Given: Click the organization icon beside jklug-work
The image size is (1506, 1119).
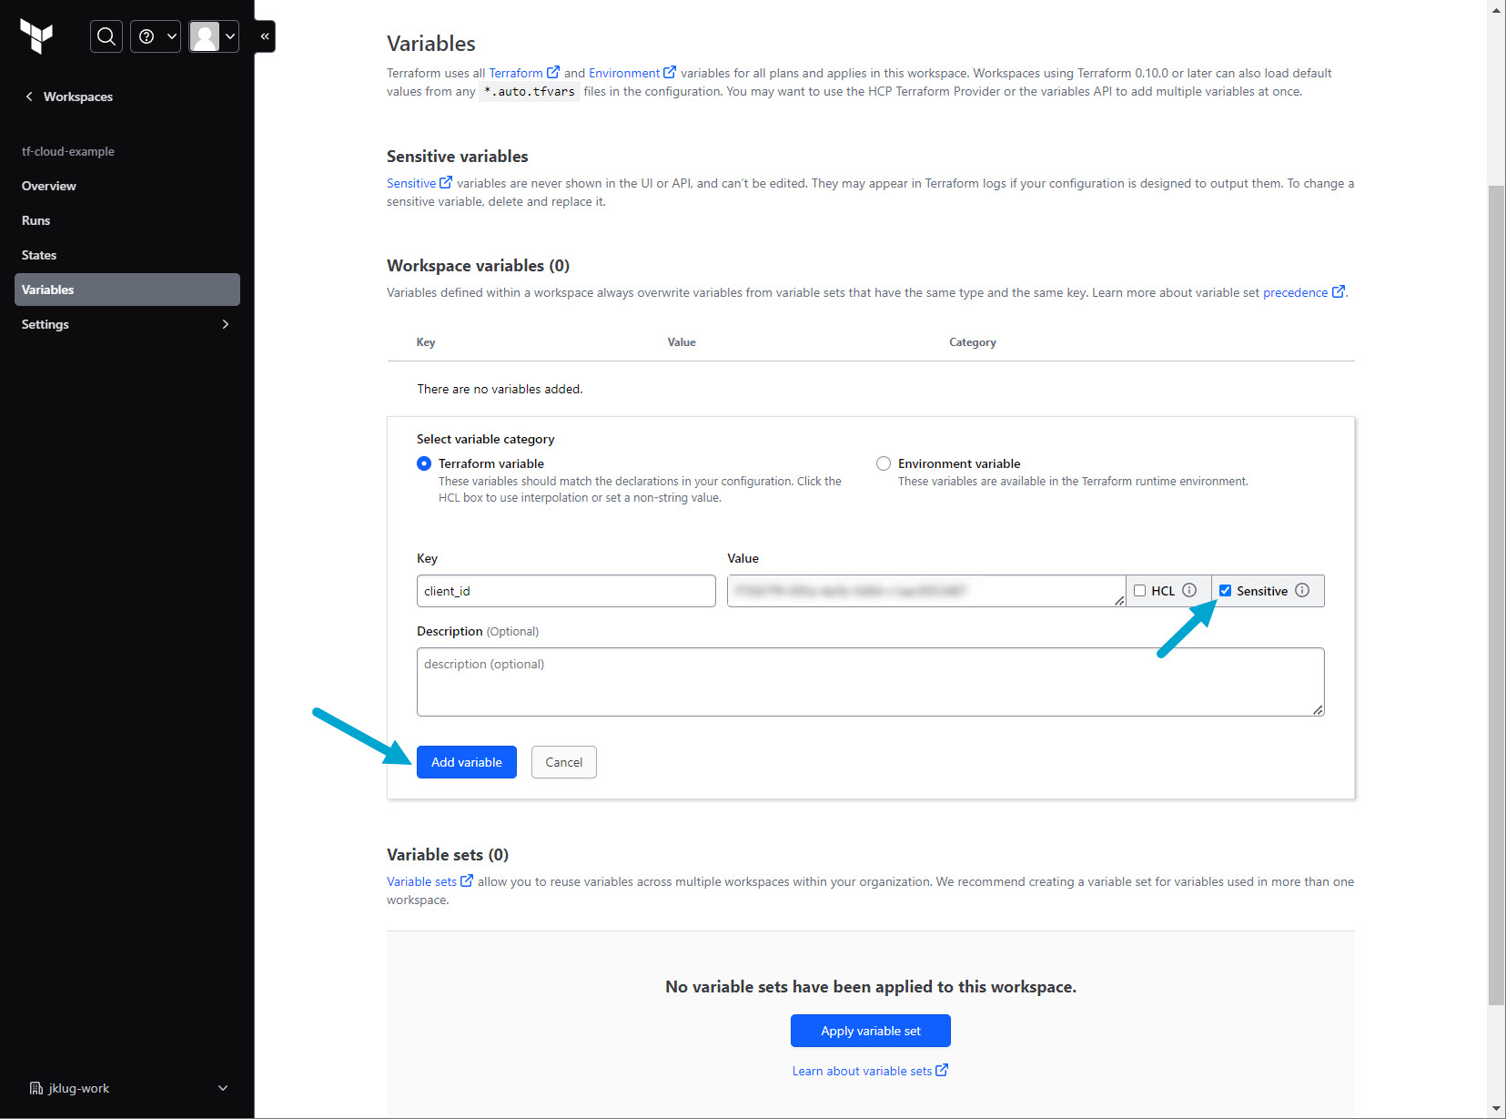Looking at the screenshot, I should [36, 1088].
